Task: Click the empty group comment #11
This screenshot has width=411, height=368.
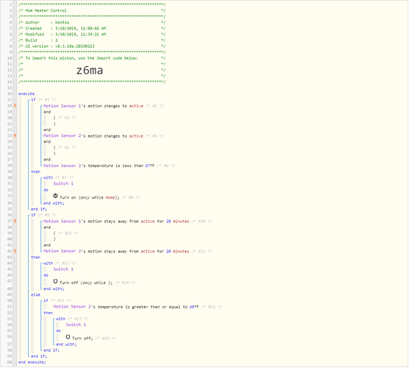Action: (x=68, y=233)
